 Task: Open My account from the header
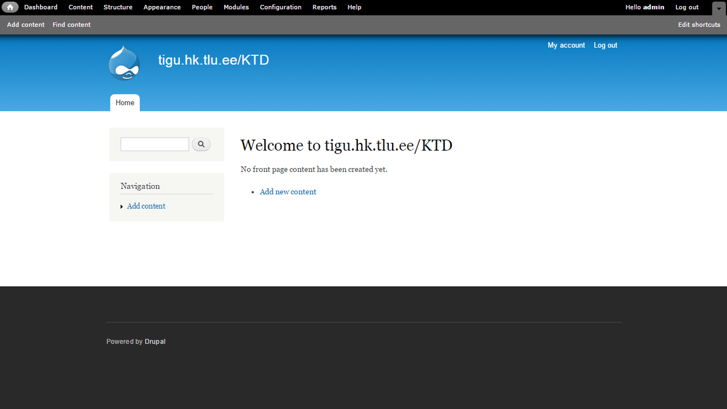tap(566, 45)
